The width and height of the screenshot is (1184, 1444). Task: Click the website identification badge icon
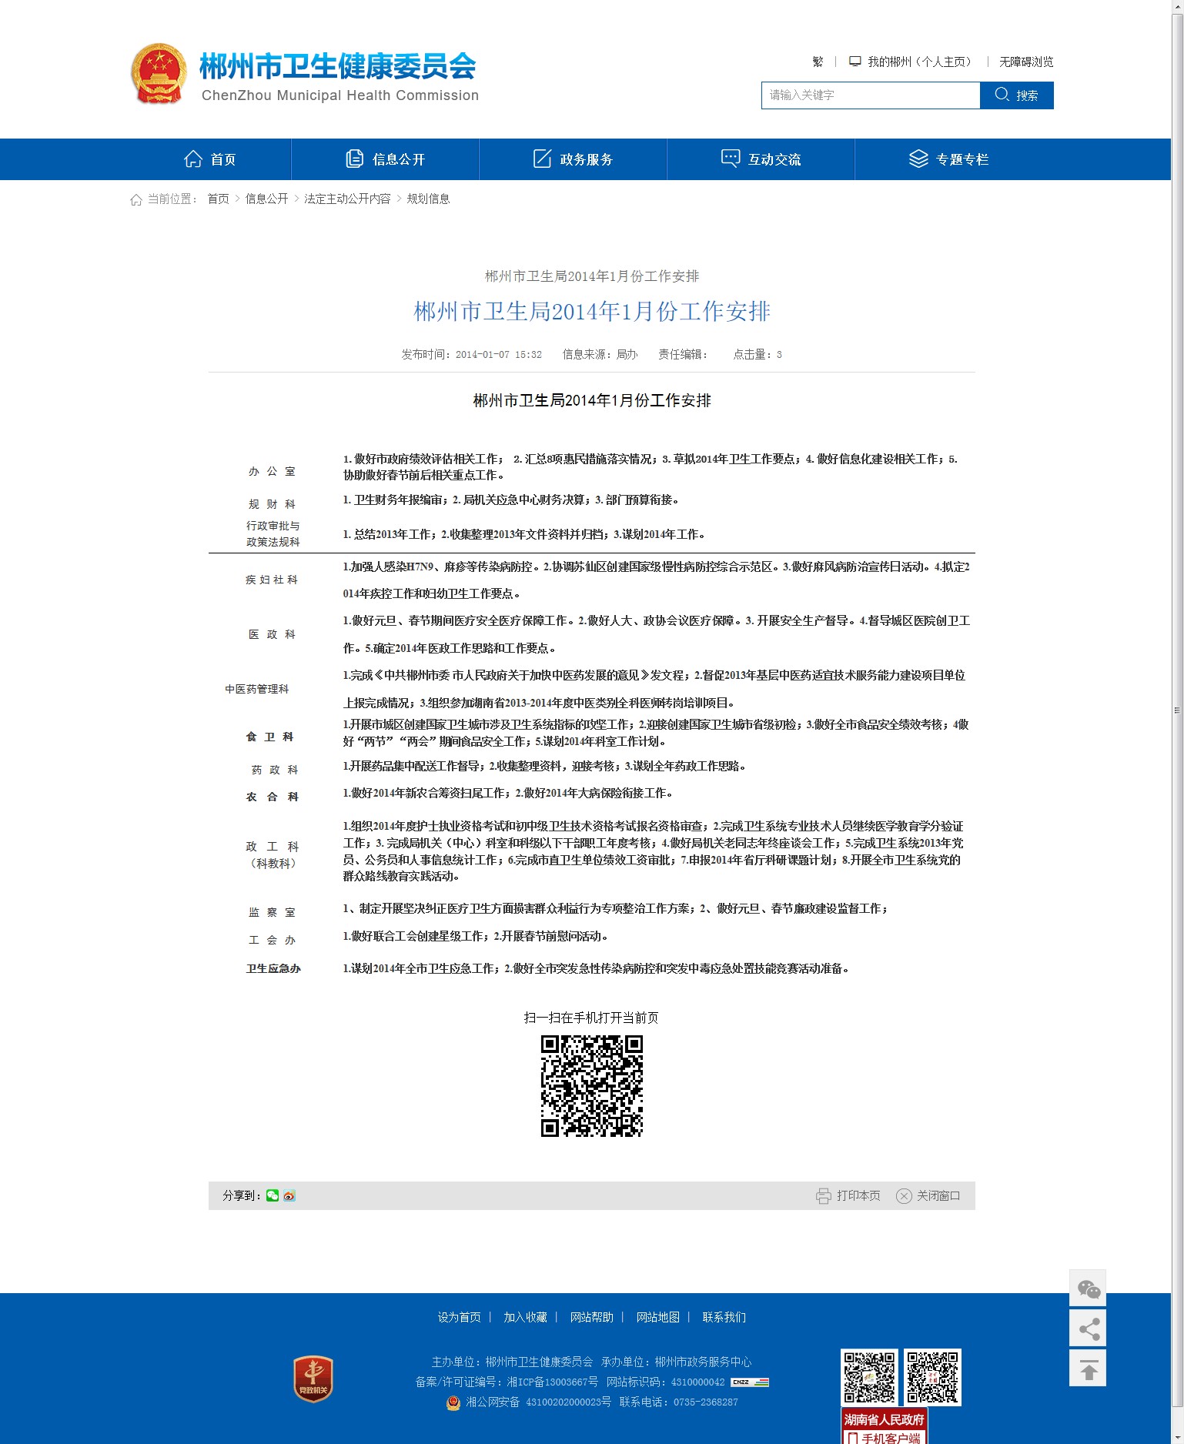[x=750, y=1382]
